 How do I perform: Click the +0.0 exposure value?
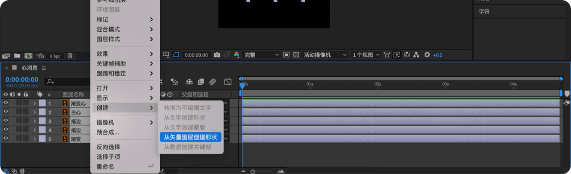click(438, 55)
